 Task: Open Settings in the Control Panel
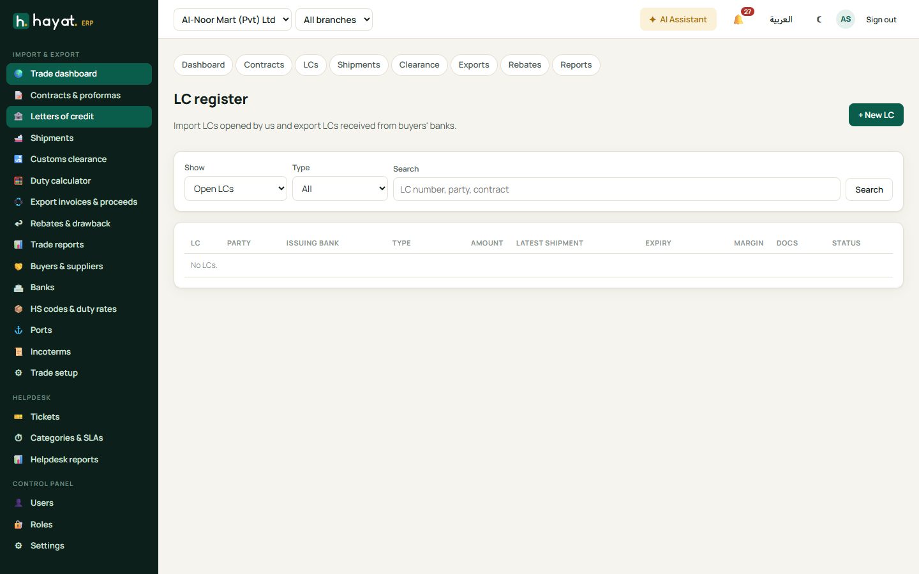(79, 546)
